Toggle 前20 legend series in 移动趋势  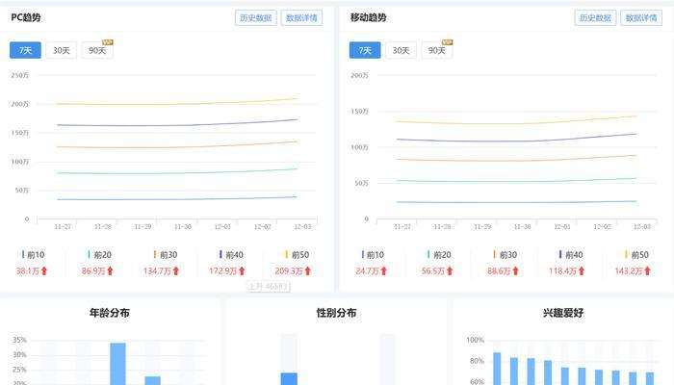pos(439,255)
